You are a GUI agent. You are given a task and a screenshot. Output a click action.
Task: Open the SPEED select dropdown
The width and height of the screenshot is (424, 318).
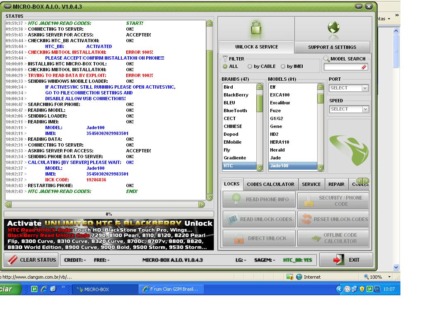tap(365, 109)
